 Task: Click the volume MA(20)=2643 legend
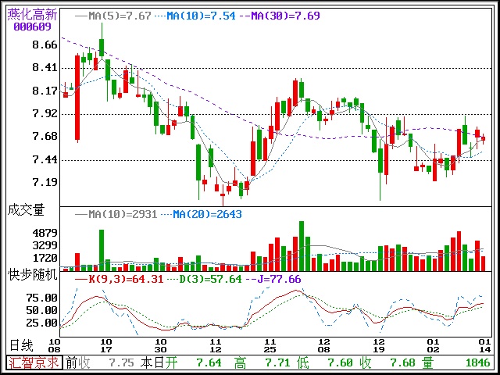pos(201,214)
